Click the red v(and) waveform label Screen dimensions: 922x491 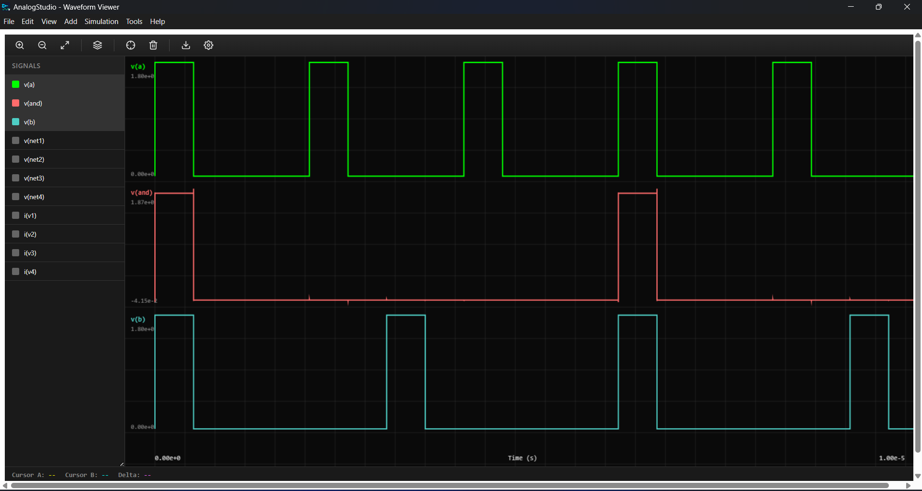click(142, 192)
